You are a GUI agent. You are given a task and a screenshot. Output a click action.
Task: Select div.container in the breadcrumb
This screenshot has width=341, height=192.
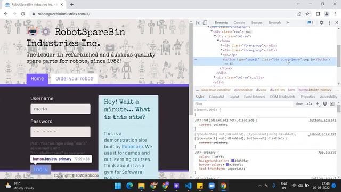[x=243, y=90]
